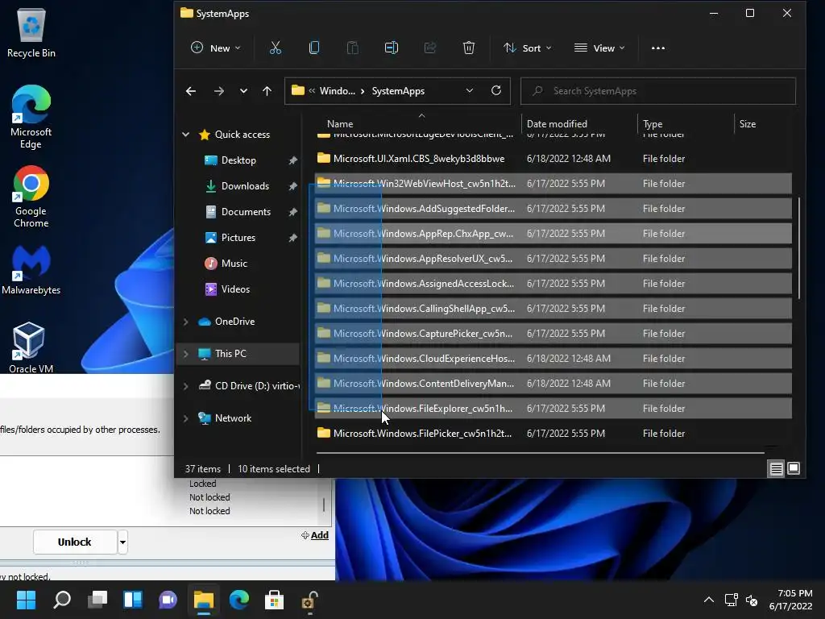Open Microsoft Edge desktop shortcut
The height and width of the screenshot is (619, 825).
tap(31, 117)
